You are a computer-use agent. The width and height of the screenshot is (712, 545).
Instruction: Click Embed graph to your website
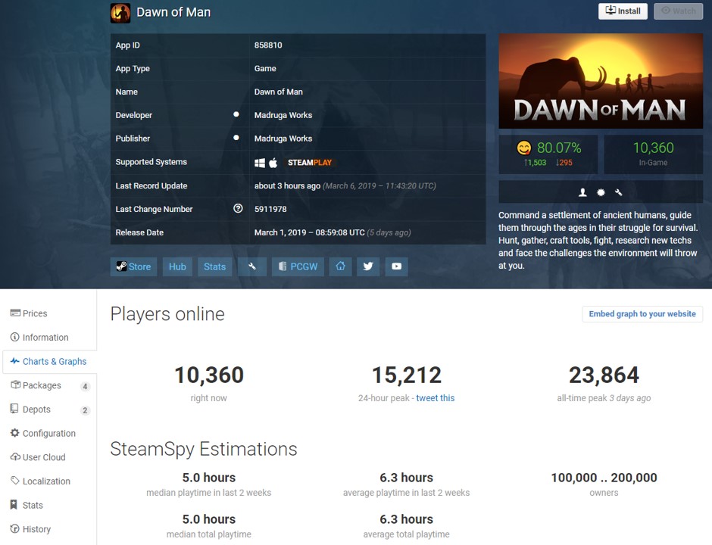coord(642,314)
